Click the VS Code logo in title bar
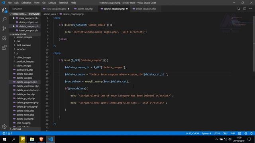 [3, 3]
